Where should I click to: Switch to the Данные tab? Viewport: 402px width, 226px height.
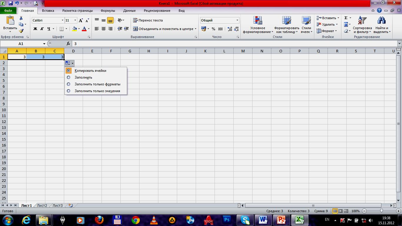point(129,11)
